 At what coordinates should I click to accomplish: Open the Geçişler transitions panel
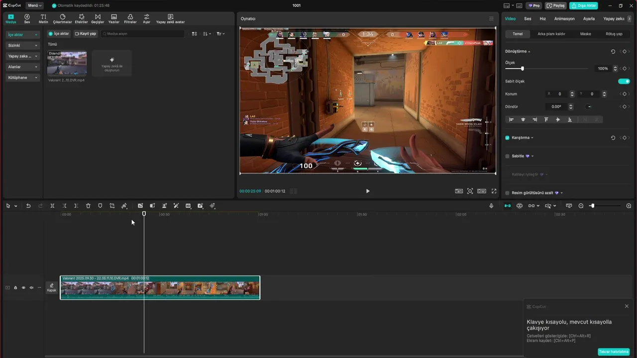pos(98,19)
